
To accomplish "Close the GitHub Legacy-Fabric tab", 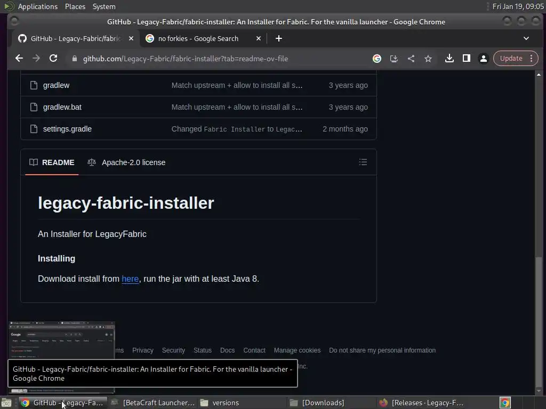I will pos(131,38).
